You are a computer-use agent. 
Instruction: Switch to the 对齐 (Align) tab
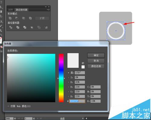tap(11, 10)
